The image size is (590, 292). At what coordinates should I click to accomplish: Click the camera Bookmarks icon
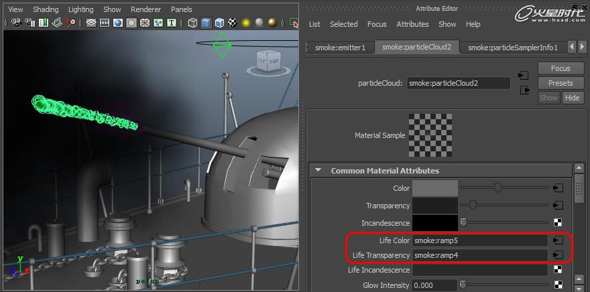[44, 23]
